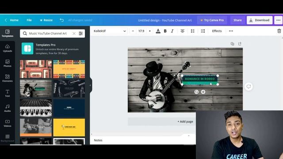Open the Elements sidebar tab

[x=8, y=78]
